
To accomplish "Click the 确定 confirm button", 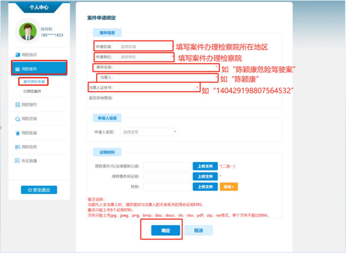I will point(166,230).
